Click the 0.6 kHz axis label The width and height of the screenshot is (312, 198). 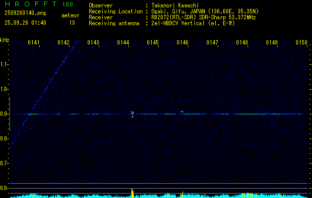3,188
